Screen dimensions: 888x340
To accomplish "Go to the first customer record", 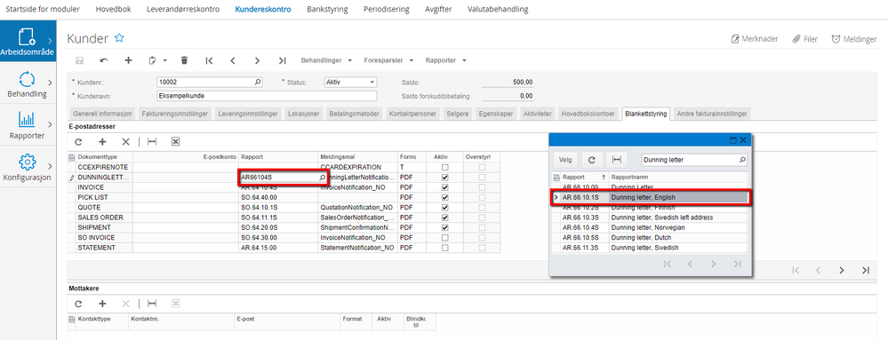I will [x=209, y=60].
